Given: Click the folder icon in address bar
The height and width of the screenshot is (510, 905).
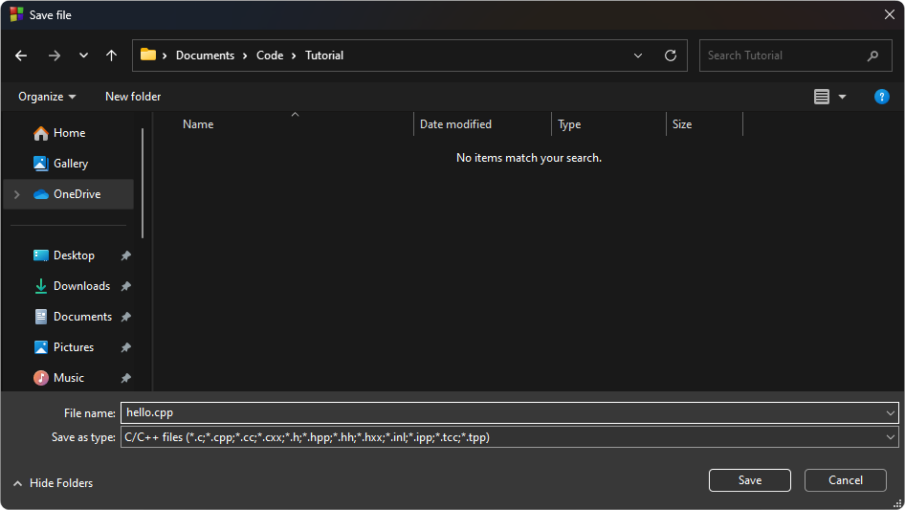Looking at the screenshot, I should click(x=148, y=55).
